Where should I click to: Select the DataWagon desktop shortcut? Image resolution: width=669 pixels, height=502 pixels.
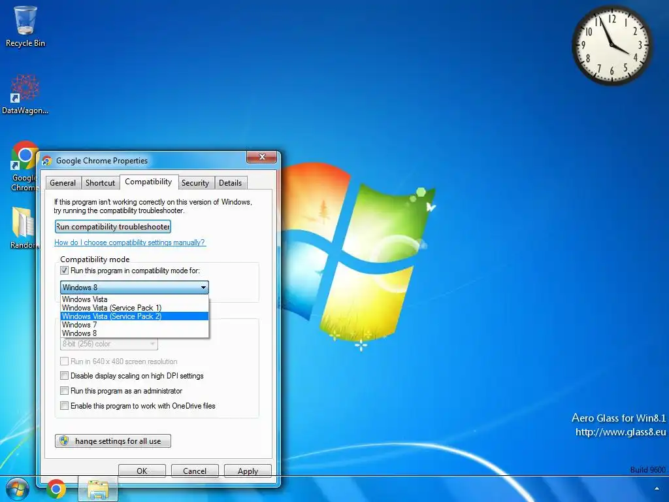point(25,95)
